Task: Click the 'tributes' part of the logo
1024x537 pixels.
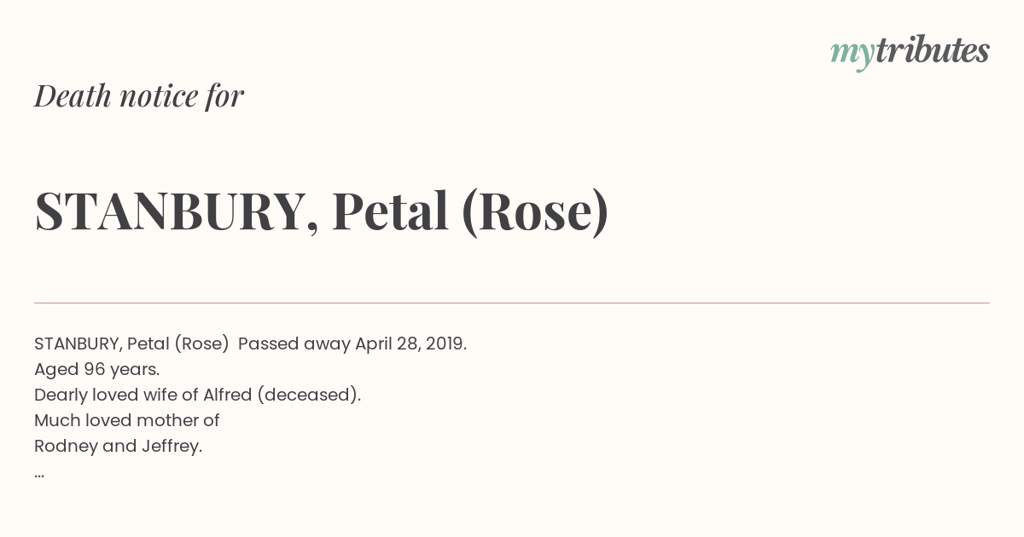Action: 933,50
